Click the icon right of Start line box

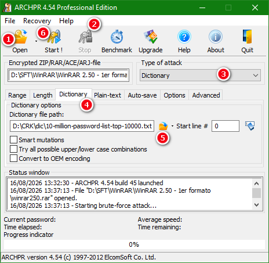click(x=250, y=126)
